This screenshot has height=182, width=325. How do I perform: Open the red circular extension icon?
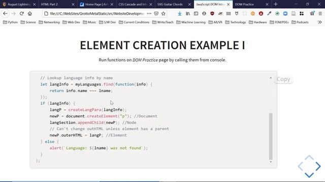point(261,14)
